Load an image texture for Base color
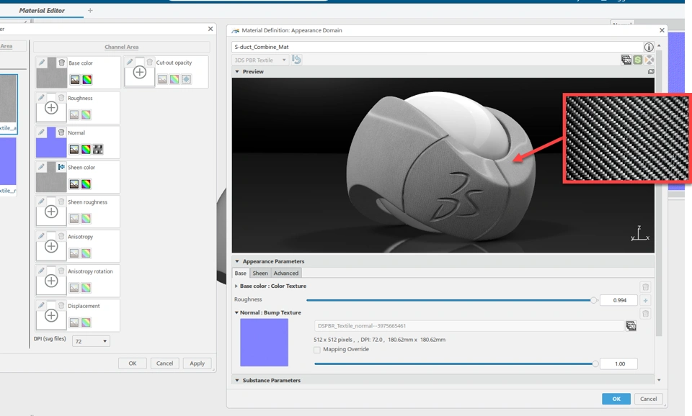This screenshot has width=692, height=416. click(75, 80)
